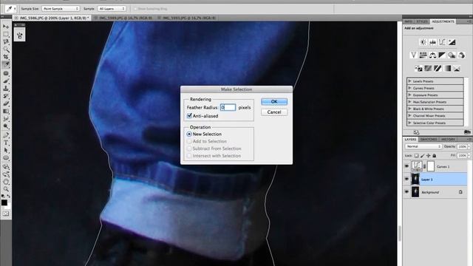473x266 pixels.
Task: Switch to the Styles panel tab
Action: point(421,21)
